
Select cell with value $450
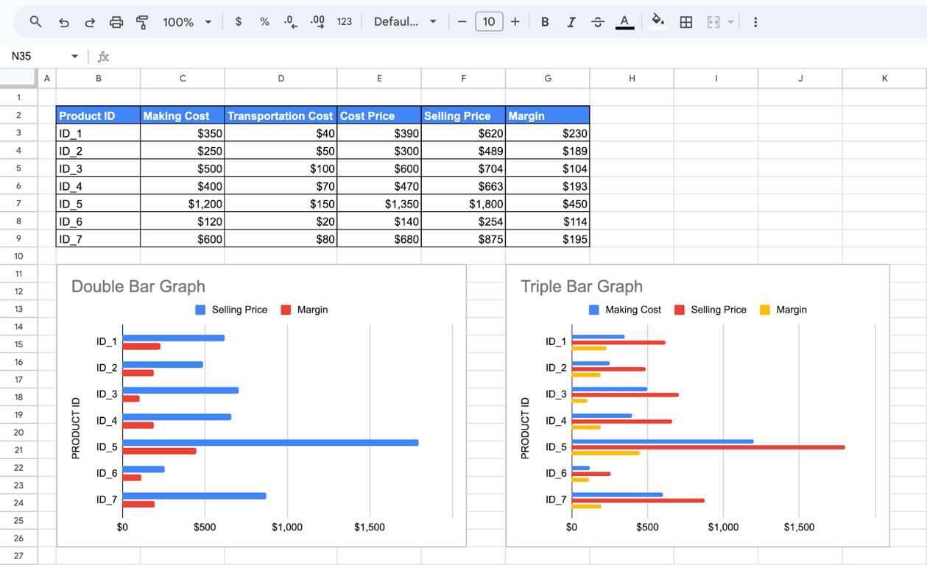coord(548,204)
